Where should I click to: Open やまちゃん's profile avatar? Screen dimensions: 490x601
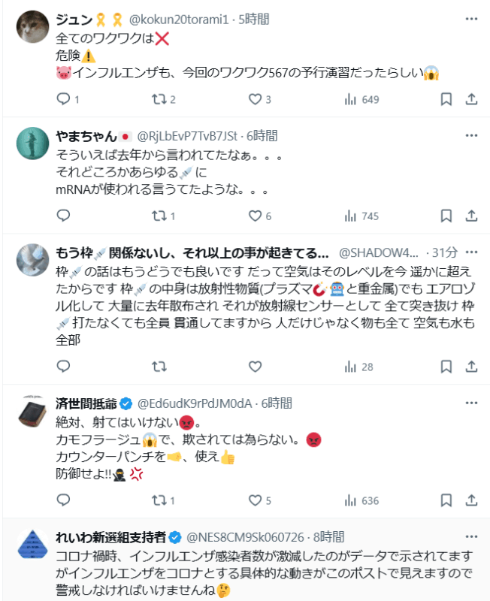click(32, 143)
